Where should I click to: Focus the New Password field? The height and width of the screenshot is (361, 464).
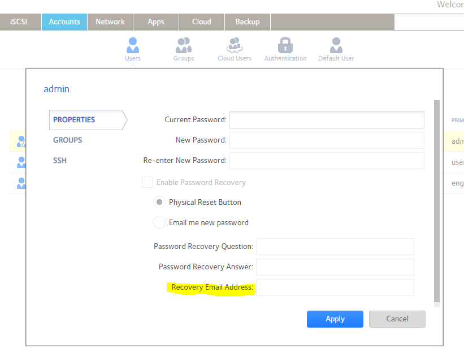[327, 140]
